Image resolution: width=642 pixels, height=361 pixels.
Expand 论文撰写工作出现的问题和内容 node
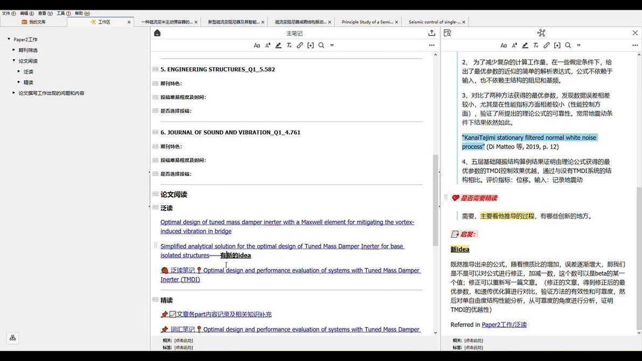[x=13, y=93]
